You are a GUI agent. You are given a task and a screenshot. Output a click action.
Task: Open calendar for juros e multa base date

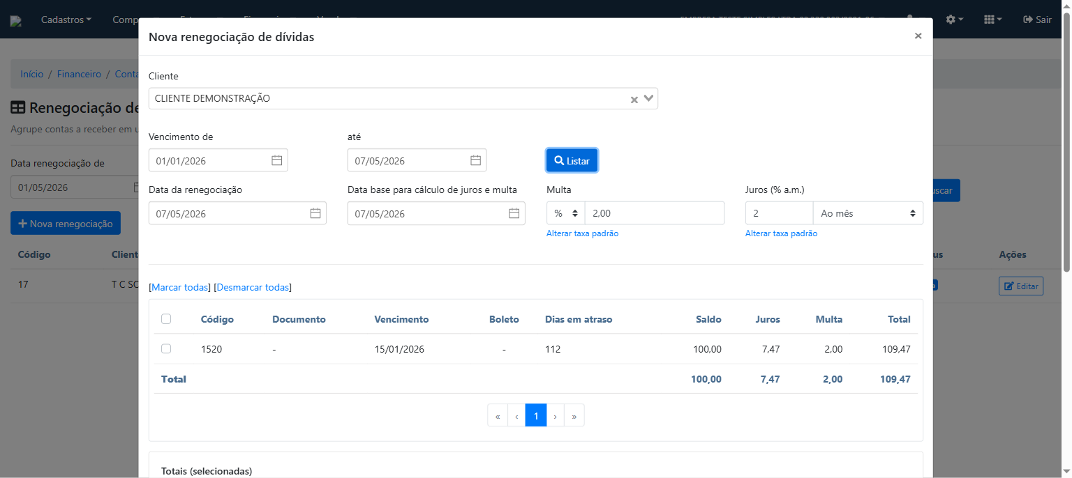(514, 213)
